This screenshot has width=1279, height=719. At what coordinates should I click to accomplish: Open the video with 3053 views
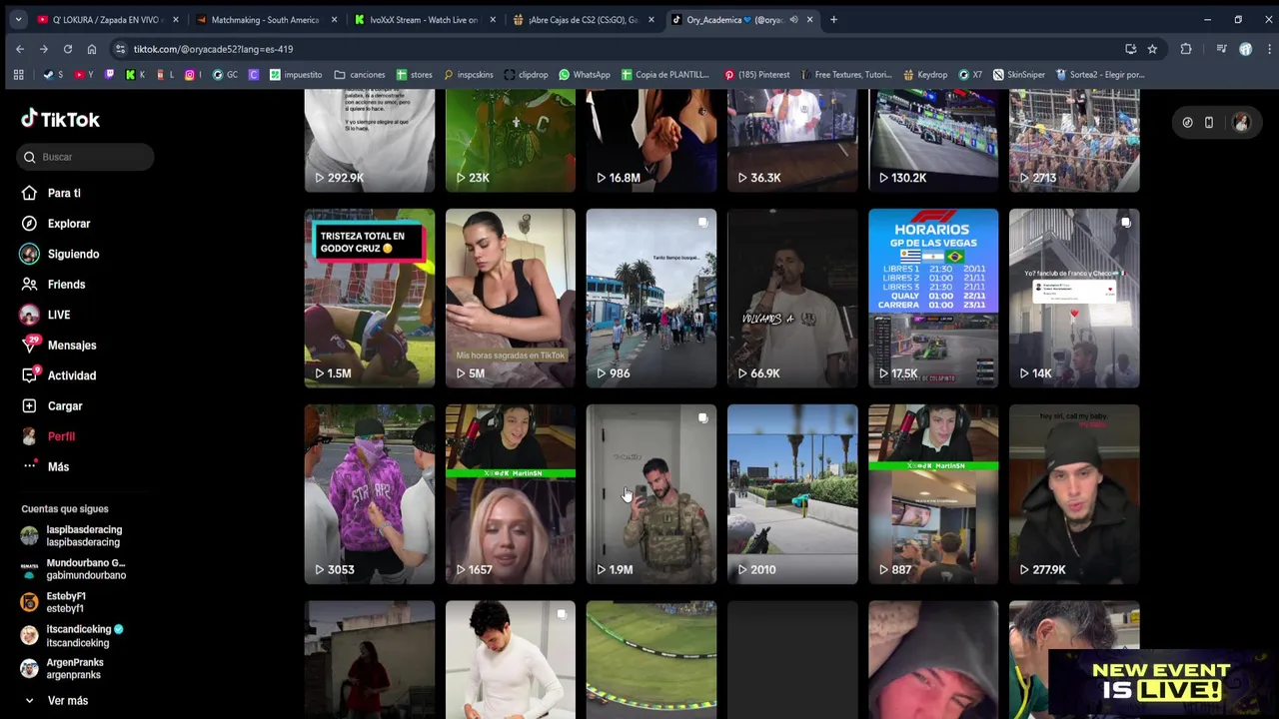(x=370, y=494)
